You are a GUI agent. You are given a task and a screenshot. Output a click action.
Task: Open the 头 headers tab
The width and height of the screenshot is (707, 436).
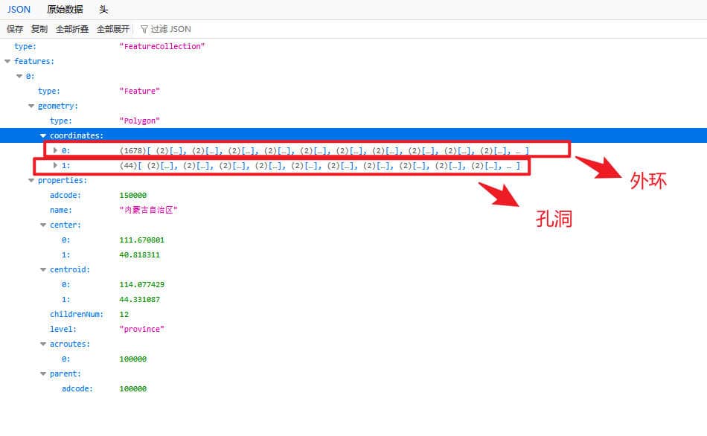[x=103, y=10]
